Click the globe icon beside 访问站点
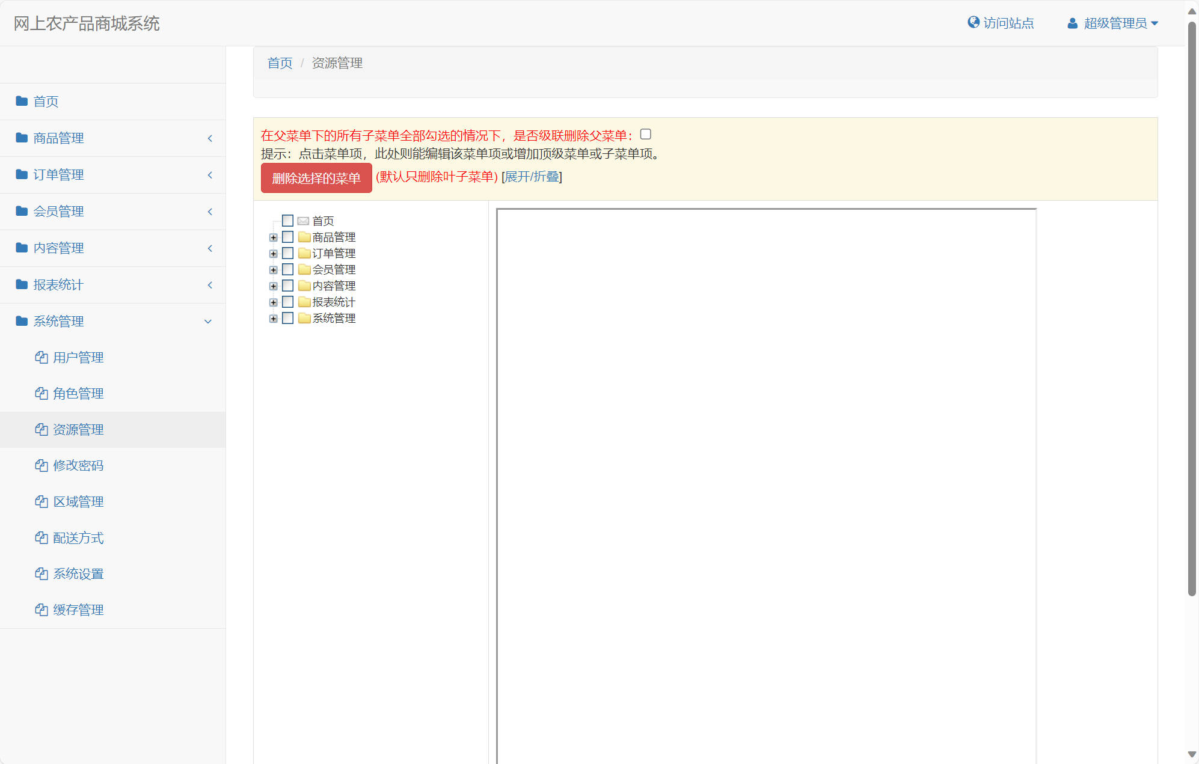The height and width of the screenshot is (764, 1199). click(x=973, y=23)
